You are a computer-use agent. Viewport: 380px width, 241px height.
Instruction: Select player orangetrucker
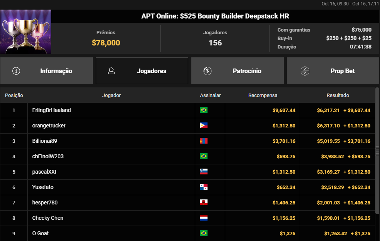click(x=49, y=126)
